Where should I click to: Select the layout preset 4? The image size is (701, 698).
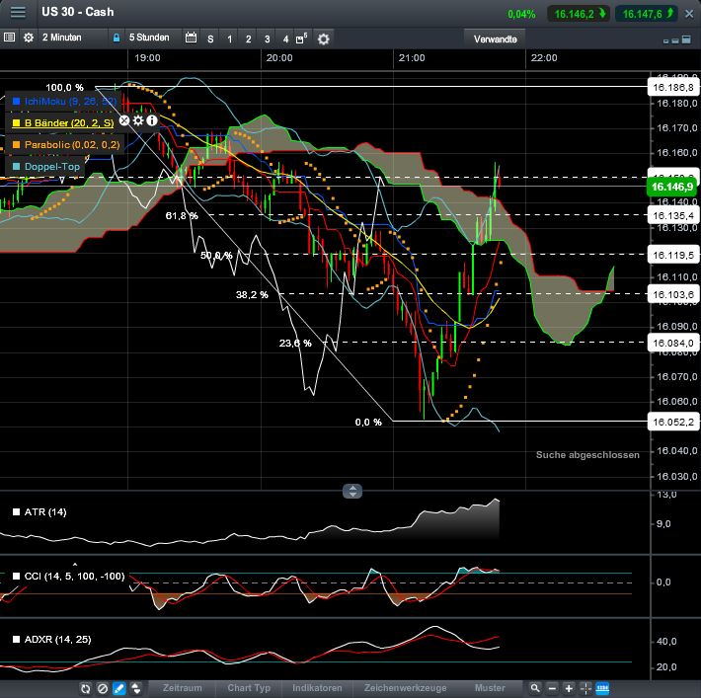click(285, 39)
